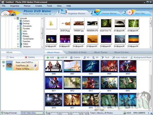Expand the Загрузки folder node
Screen dimensions: 153x115
pyautogui.click(x=18, y=47)
